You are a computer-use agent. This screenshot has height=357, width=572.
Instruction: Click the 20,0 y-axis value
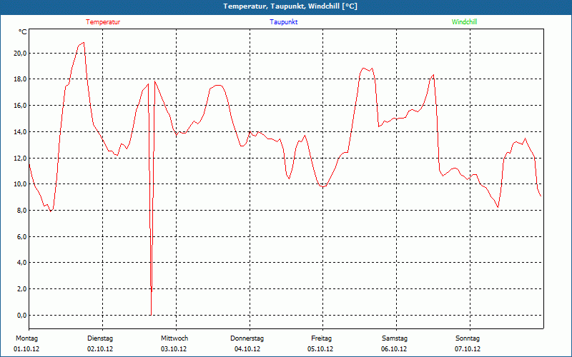click(x=20, y=53)
